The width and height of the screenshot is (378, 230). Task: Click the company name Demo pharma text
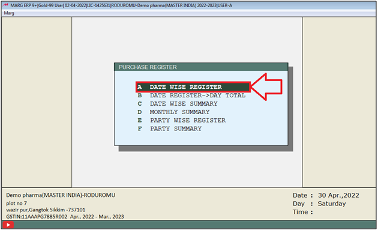pos(61,195)
